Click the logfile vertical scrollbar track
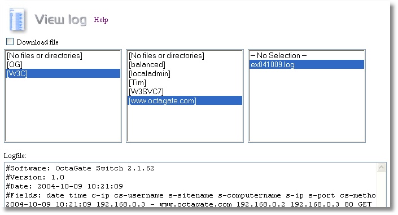The image size is (398, 215). tap(381, 190)
